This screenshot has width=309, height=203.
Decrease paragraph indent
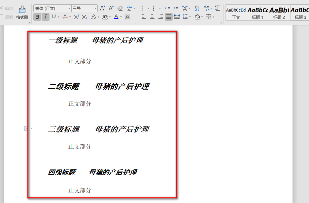pyautogui.click(x=167, y=8)
